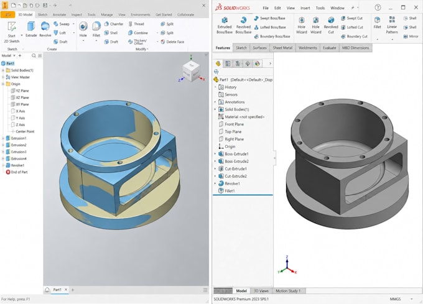Expand Annotations in SolidWorks tree

215,102
